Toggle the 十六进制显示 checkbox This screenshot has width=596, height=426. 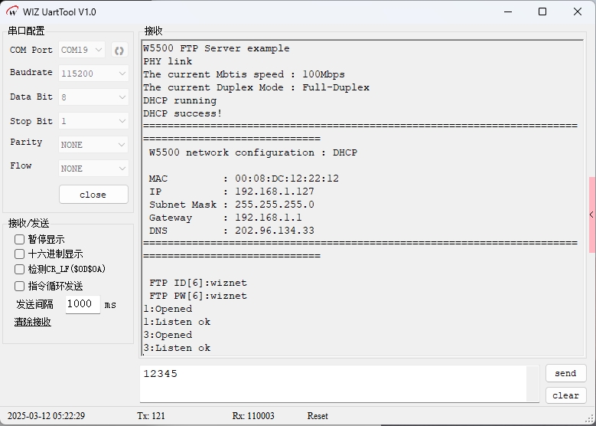click(x=20, y=254)
